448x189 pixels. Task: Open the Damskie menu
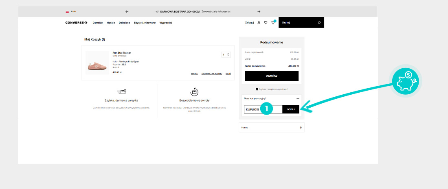(98, 23)
